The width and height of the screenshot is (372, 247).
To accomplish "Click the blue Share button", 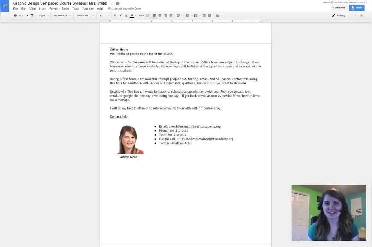I will click(357, 8).
